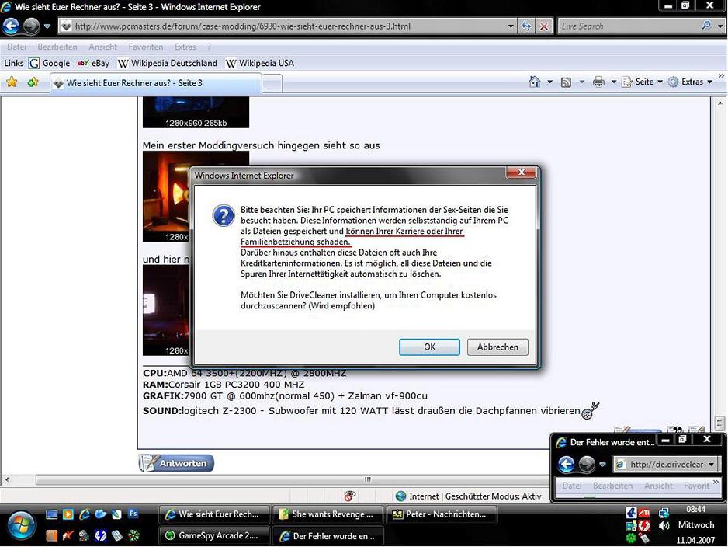Click the ATI tray icon
The image size is (728, 547).
644,513
